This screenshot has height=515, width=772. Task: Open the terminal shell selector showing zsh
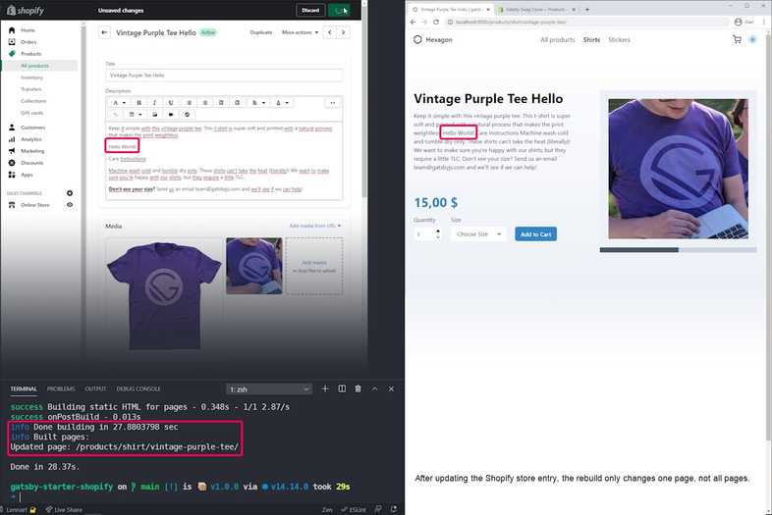pyautogui.click(x=269, y=389)
